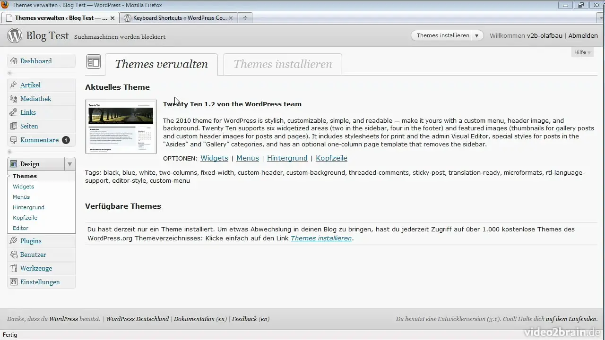Open Kopfzeile in the Design submenu
Screen dimensions: 605x340
(x=25, y=218)
